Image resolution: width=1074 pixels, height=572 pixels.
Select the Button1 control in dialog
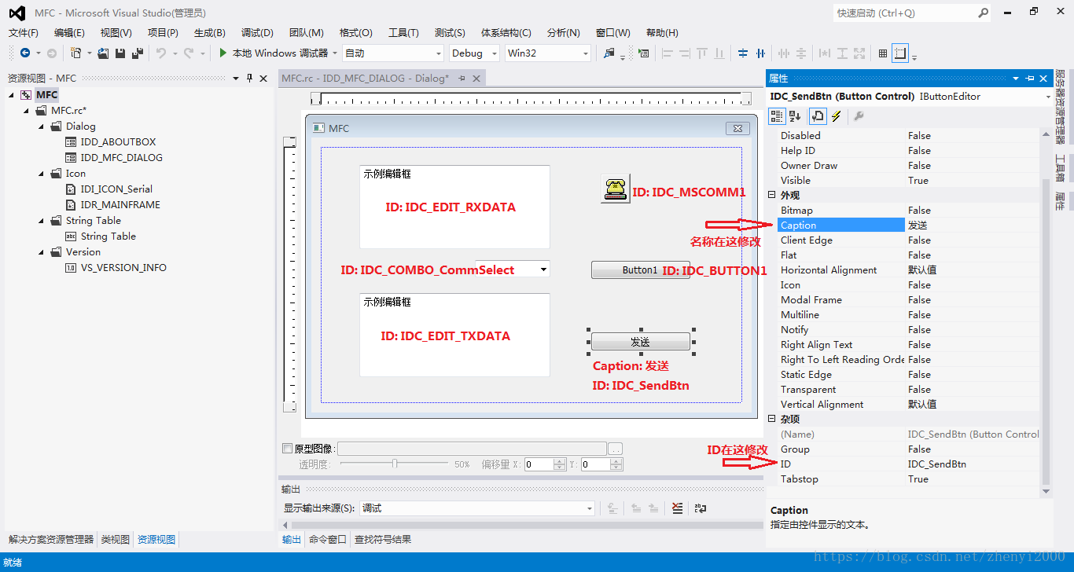(640, 269)
